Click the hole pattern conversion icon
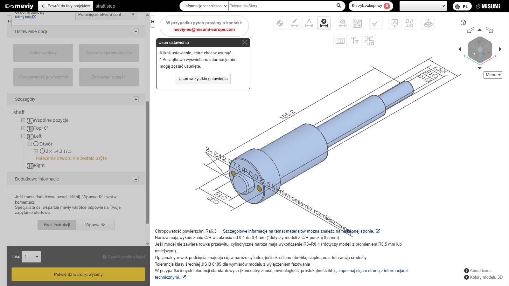This screenshot has width=509, height=286. [357, 23]
